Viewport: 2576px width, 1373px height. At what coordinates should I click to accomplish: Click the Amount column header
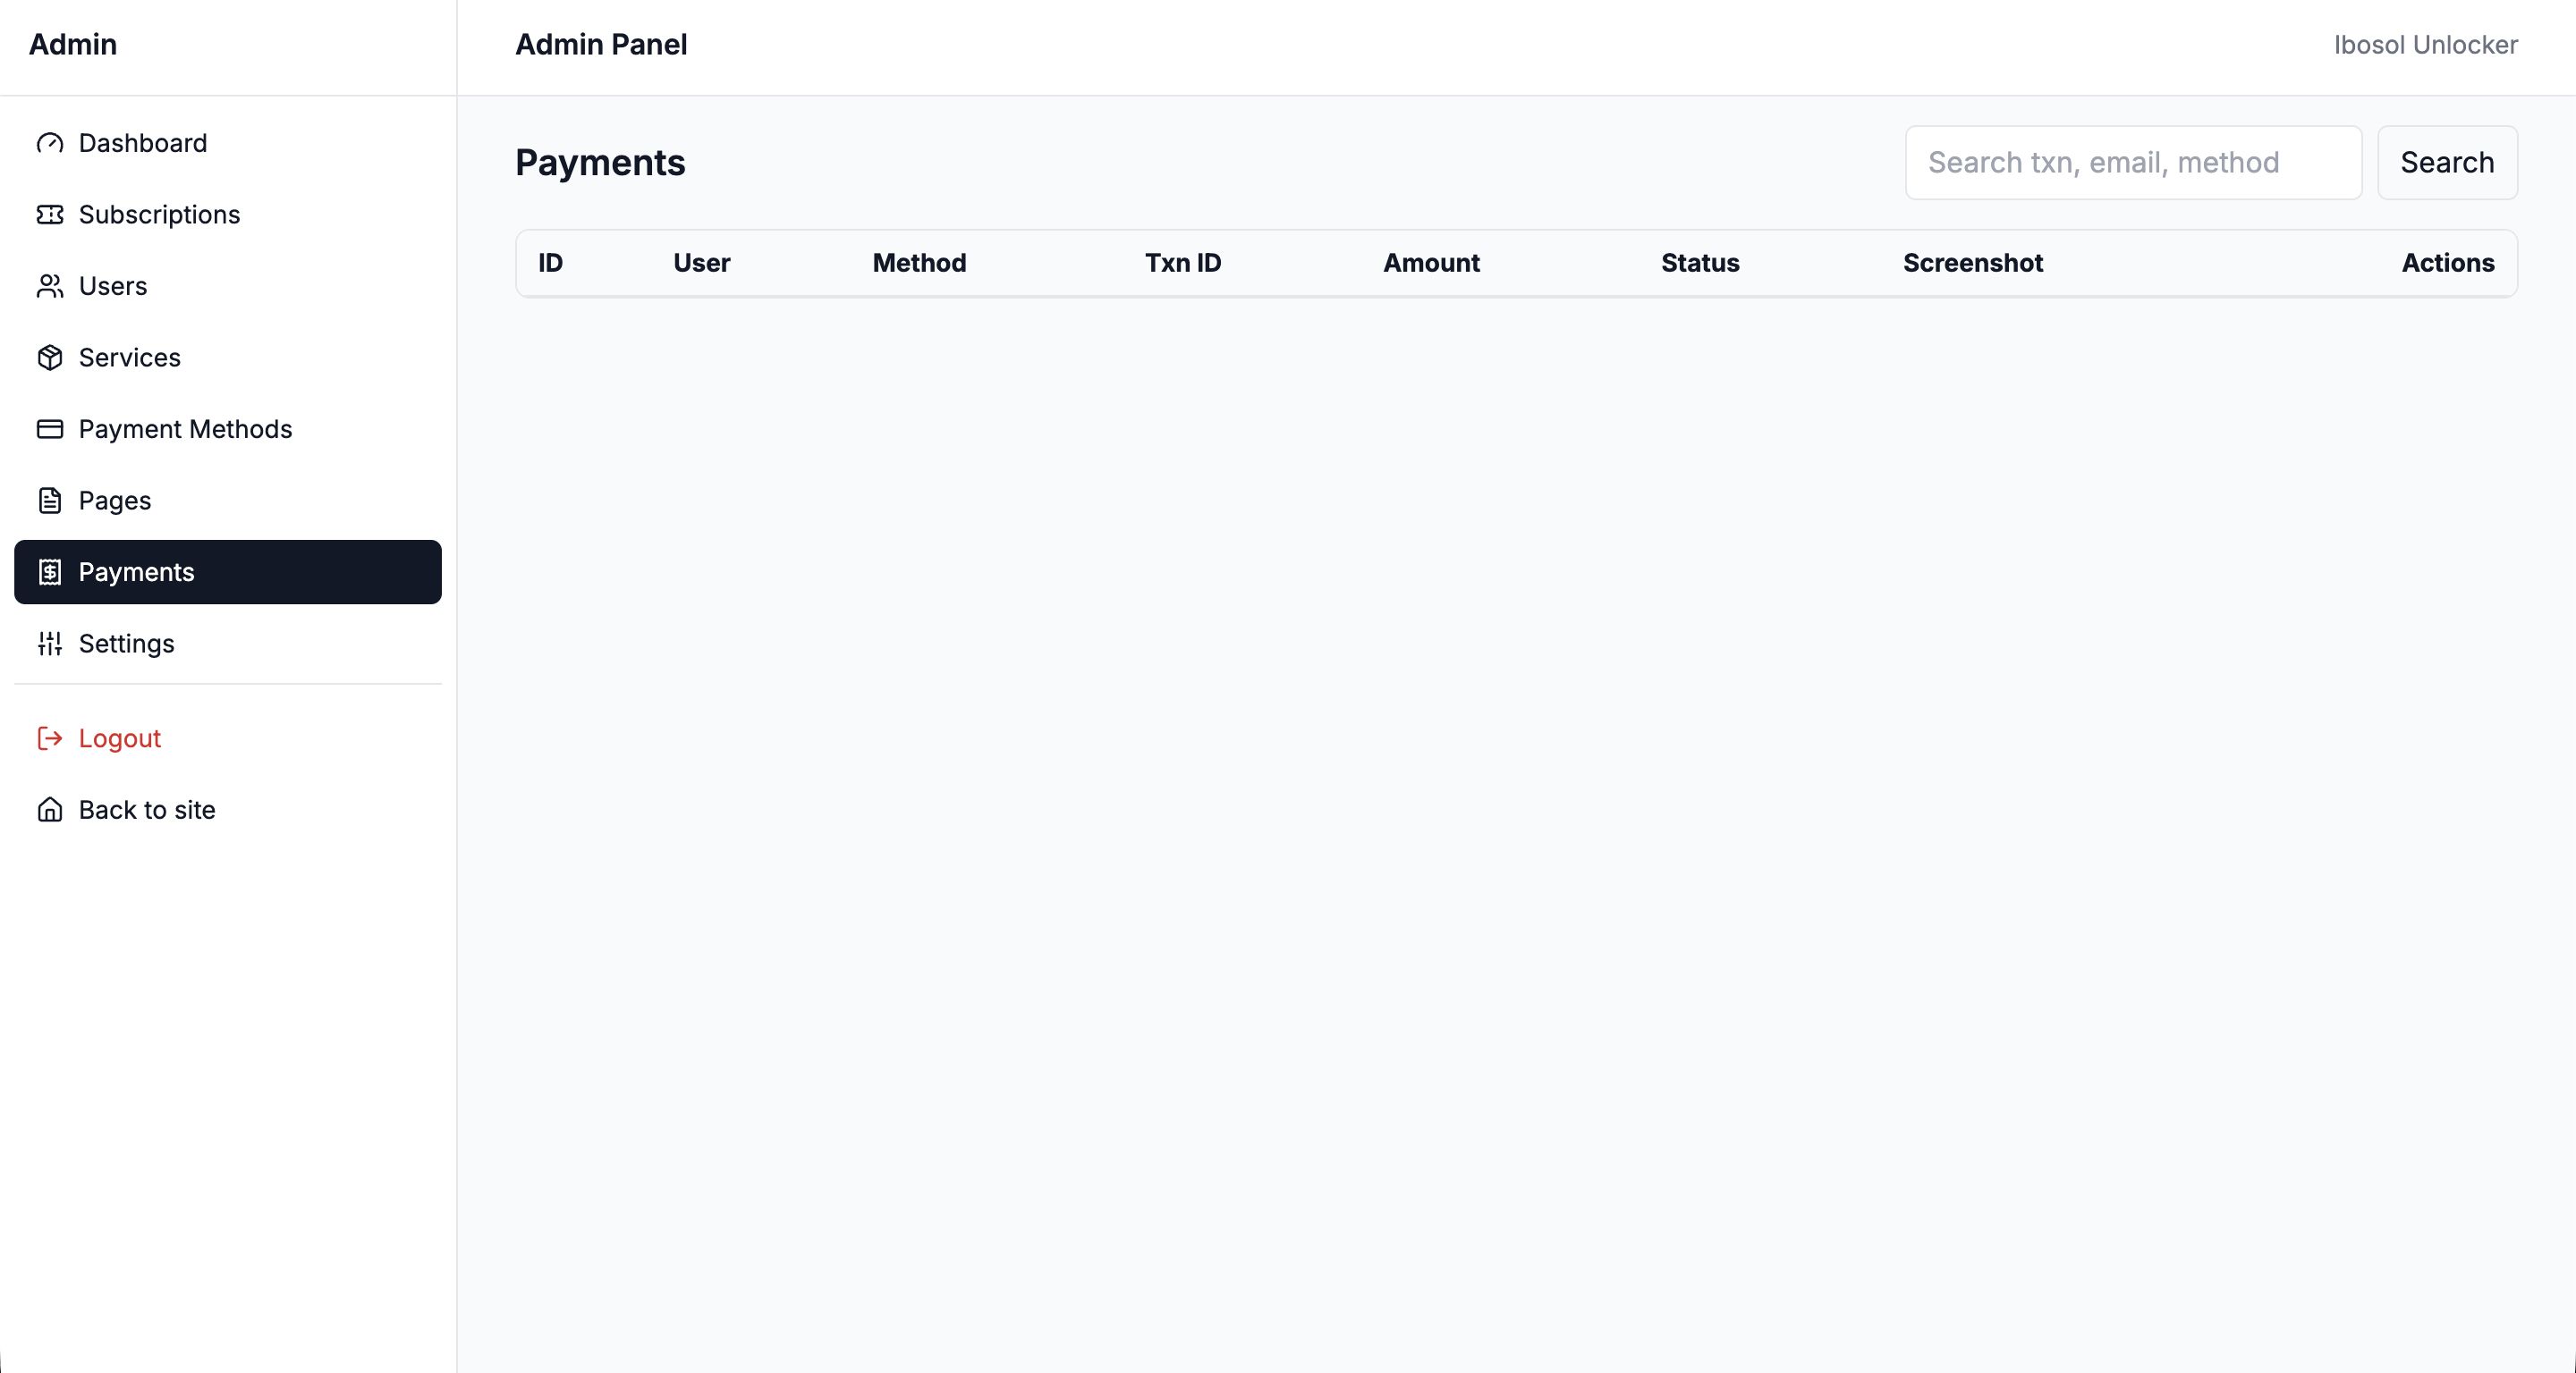(1431, 263)
